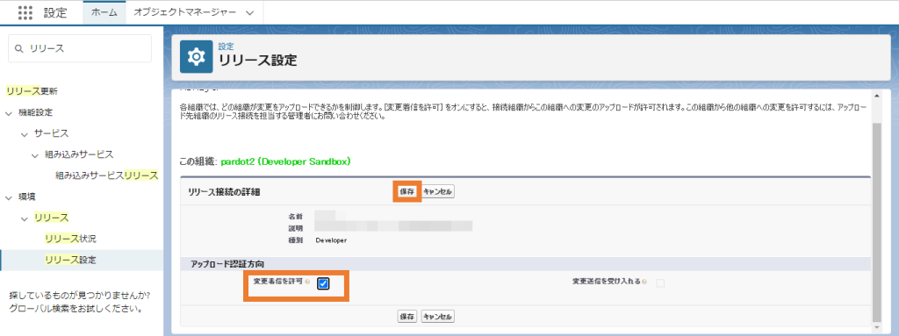Click the disabled 変更送信を受け入れる checkbox

(660, 283)
